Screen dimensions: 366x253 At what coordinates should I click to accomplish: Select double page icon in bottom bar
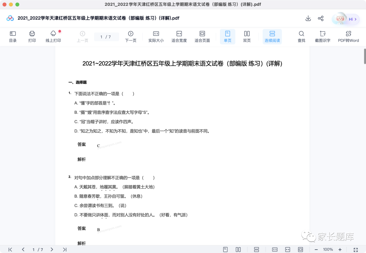coord(238,250)
